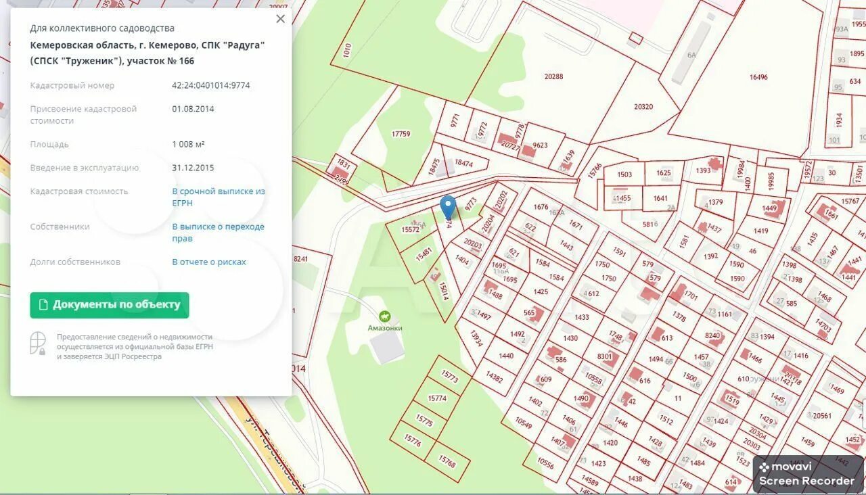Select parcel 9773 on the map
This screenshot has height=495, width=866.
pyautogui.click(x=471, y=204)
